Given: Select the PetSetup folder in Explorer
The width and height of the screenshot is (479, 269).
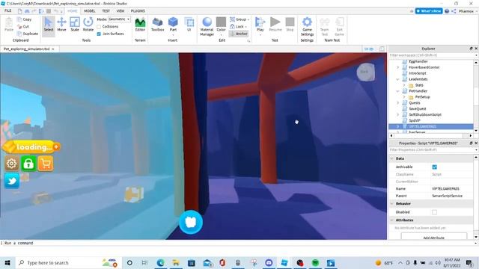Looking at the screenshot, I should (x=422, y=97).
